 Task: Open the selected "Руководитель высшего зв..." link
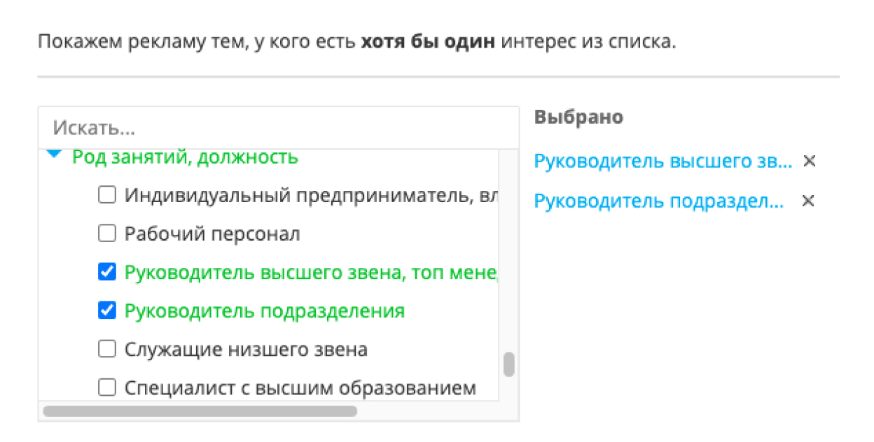663,162
